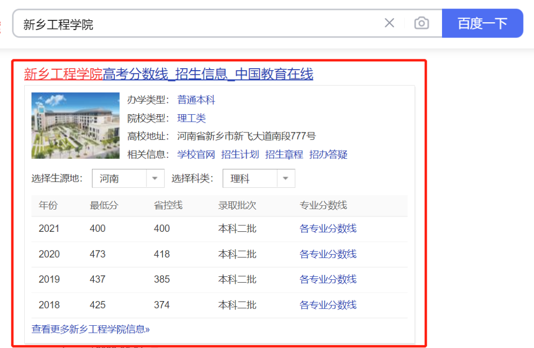
Task: Open the 理工类 school type link
Action: click(x=191, y=118)
